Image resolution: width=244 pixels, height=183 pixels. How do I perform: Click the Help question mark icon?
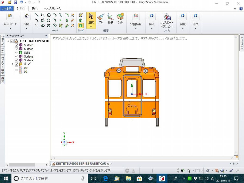pos(241,9)
